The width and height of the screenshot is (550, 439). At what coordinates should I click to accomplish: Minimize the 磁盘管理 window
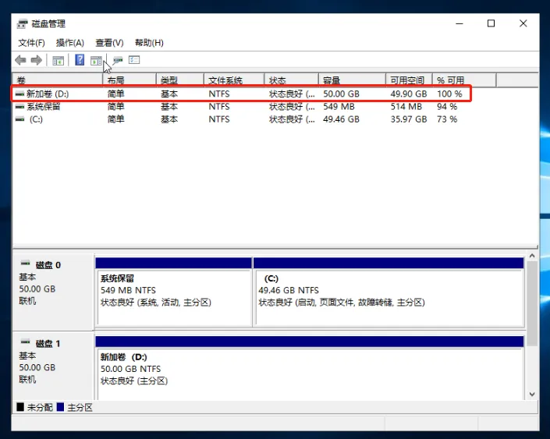[x=460, y=23]
